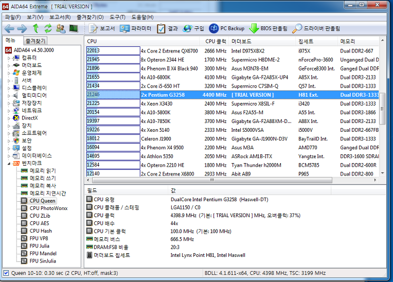Sort by the 칩세트 column header
The height and width of the screenshot is (282, 393).
316,41
